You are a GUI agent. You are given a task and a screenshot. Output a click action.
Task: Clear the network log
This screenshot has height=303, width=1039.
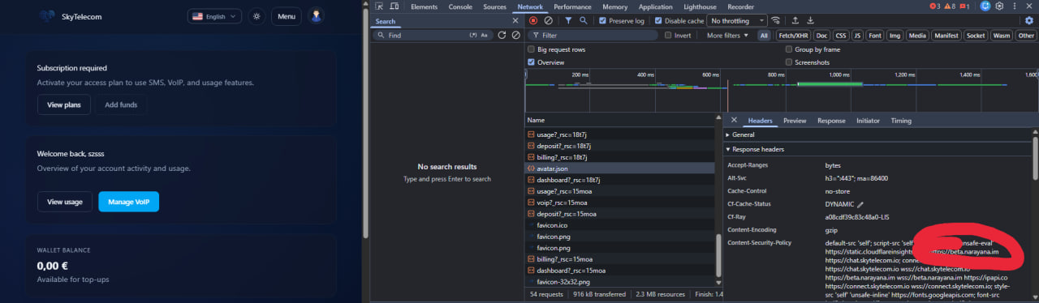[549, 20]
